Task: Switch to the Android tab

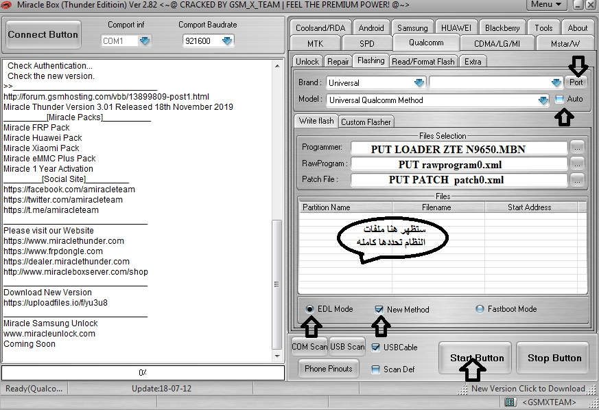Action: pos(371,28)
